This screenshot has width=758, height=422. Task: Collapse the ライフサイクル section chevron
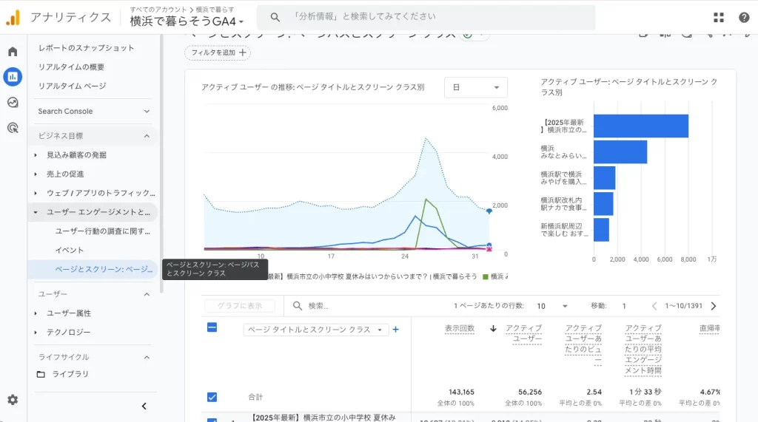coord(147,357)
